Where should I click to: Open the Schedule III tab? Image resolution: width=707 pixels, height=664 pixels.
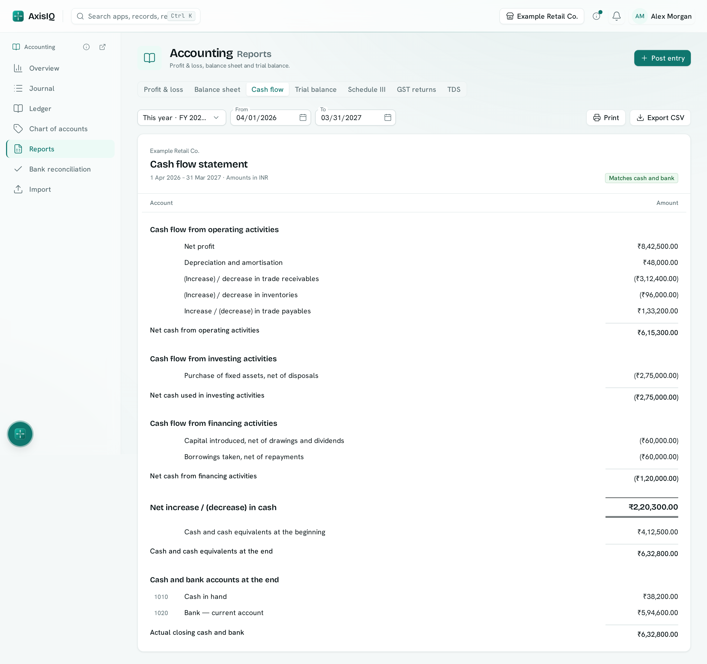click(367, 90)
